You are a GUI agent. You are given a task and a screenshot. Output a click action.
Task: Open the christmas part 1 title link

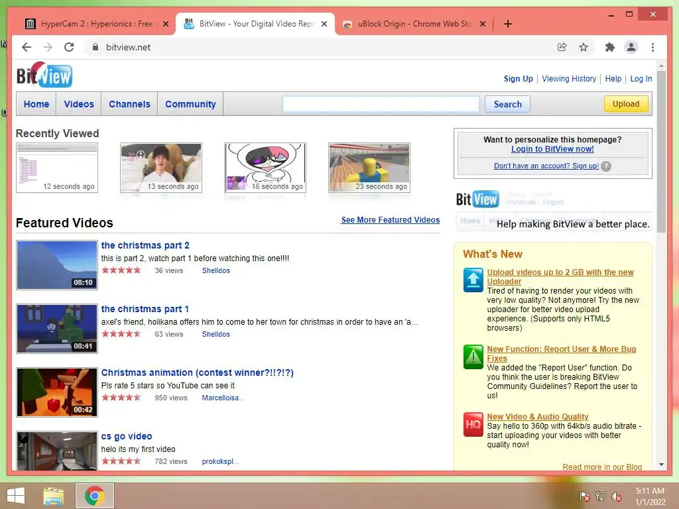click(145, 309)
